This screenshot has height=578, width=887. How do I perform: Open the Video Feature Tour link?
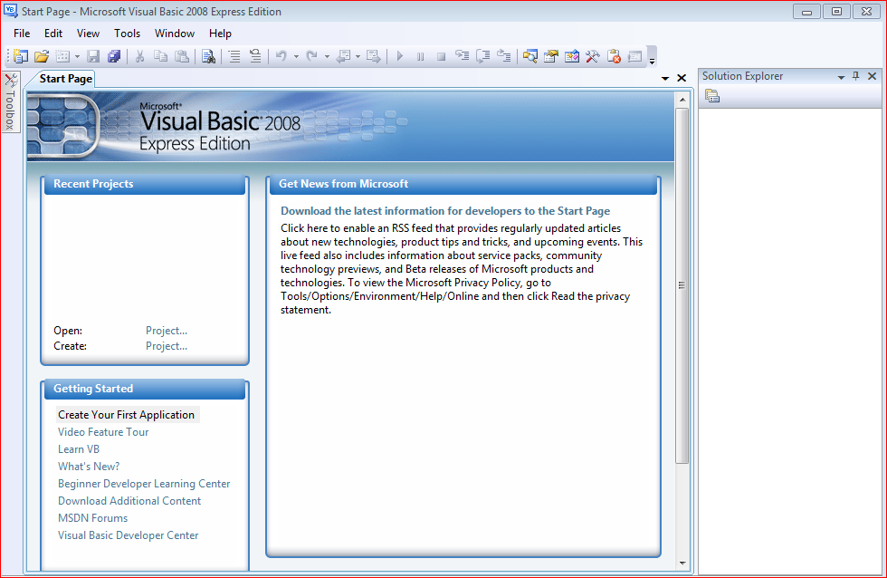point(103,432)
